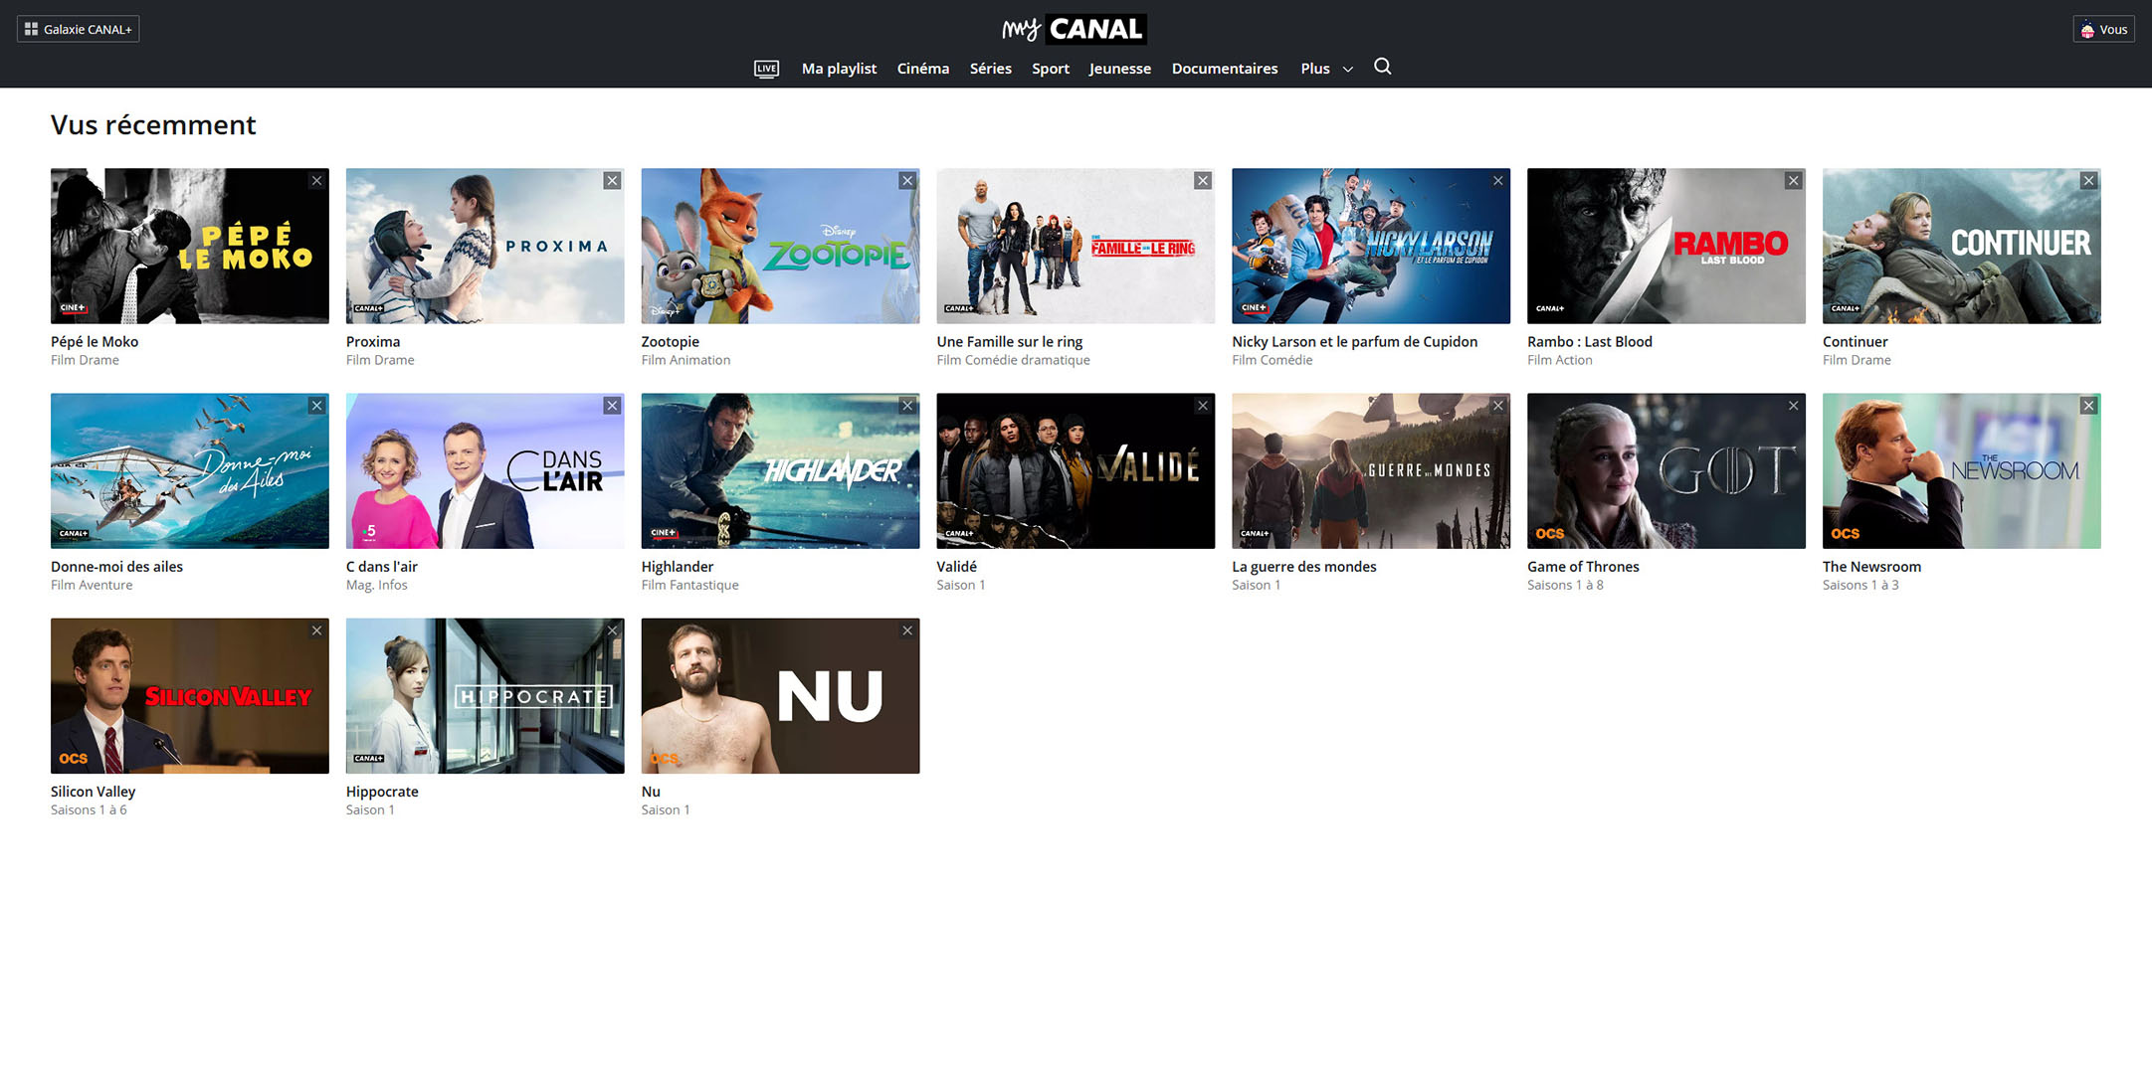
Task: Open Documentaires section
Action: coord(1224,69)
